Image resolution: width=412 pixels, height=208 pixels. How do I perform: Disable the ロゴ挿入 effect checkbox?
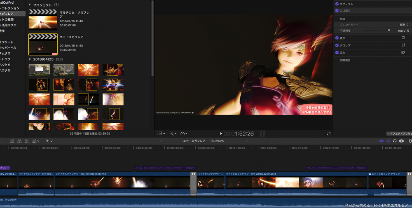coord(337,11)
